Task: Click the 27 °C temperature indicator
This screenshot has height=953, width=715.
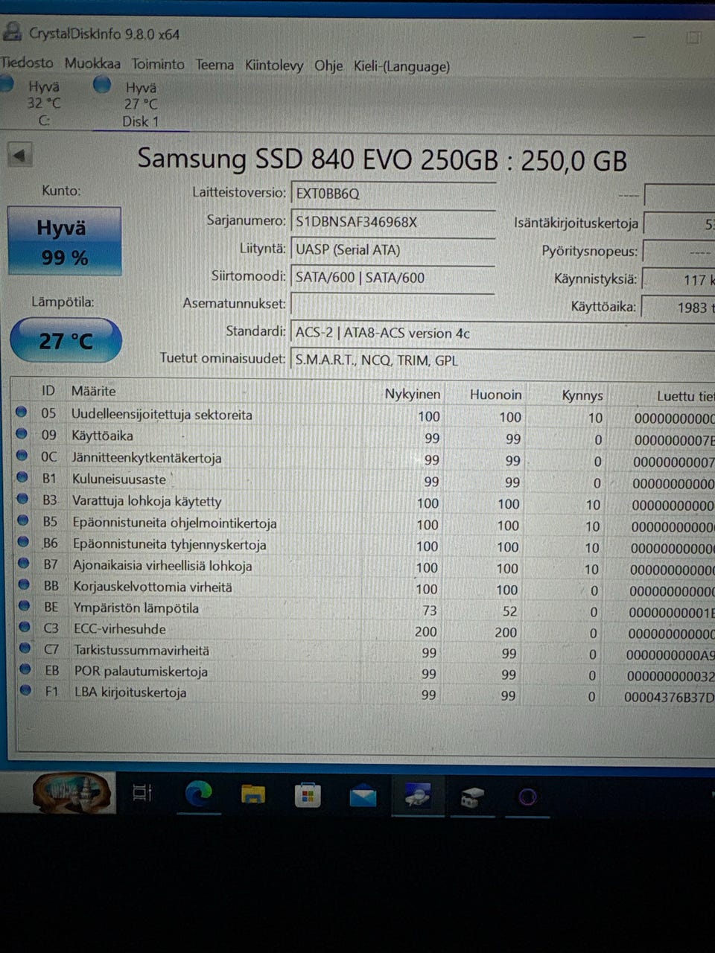Action: coord(66,340)
